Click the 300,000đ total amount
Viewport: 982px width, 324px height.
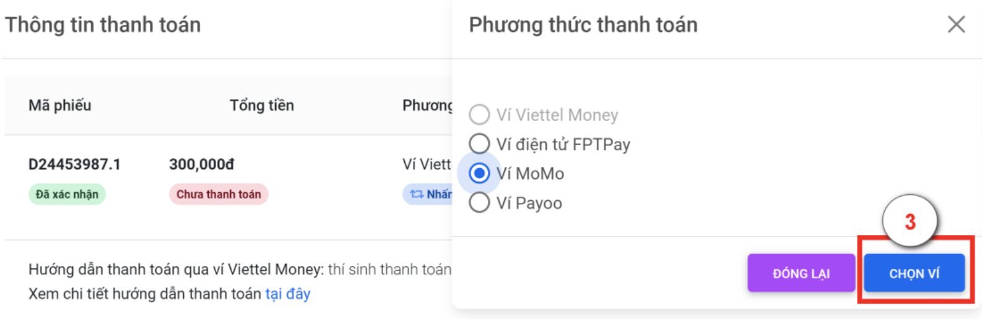[202, 164]
